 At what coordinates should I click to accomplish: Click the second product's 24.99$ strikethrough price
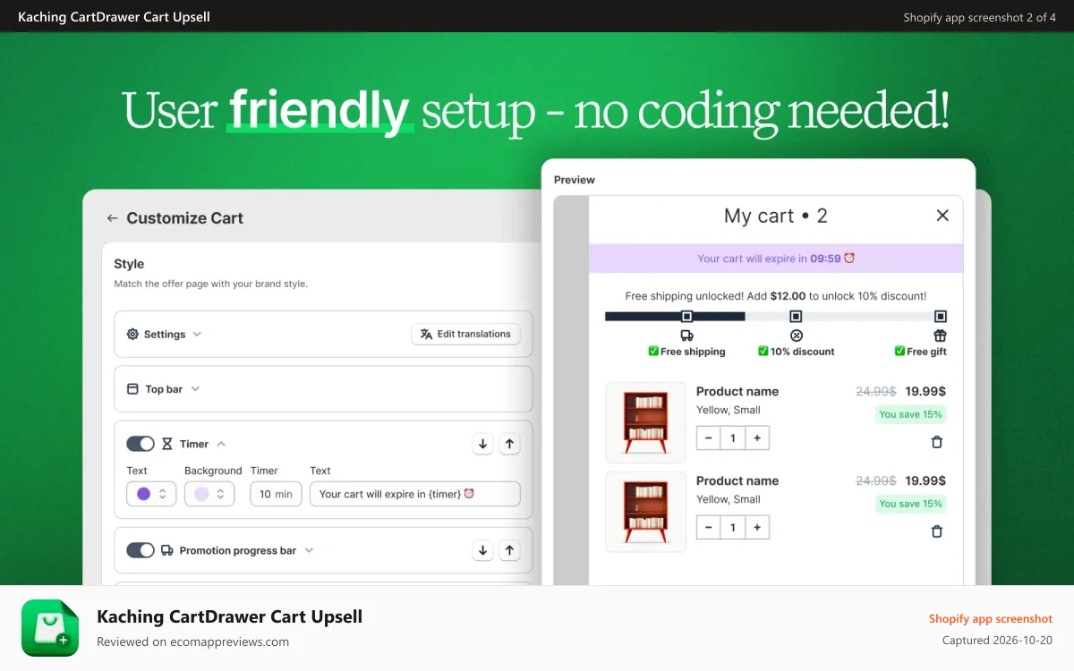(876, 480)
